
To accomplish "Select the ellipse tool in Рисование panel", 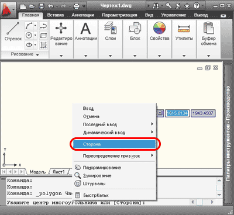I will (29, 45).
